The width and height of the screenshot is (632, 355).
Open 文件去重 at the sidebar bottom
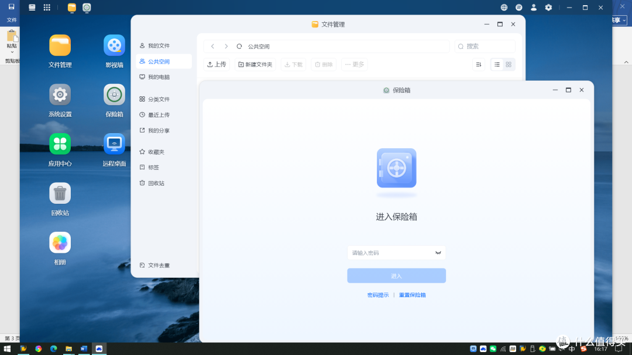click(x=164, y=265)
